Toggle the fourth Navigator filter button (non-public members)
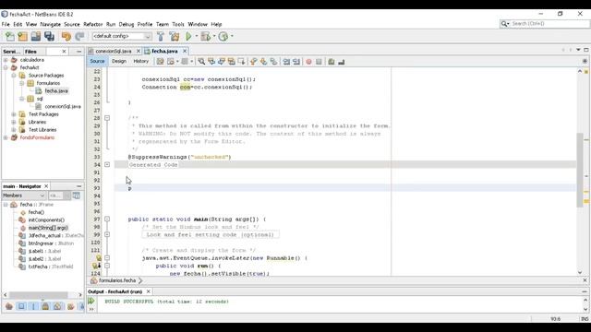The image size is (591, 332). coord(45,306)
